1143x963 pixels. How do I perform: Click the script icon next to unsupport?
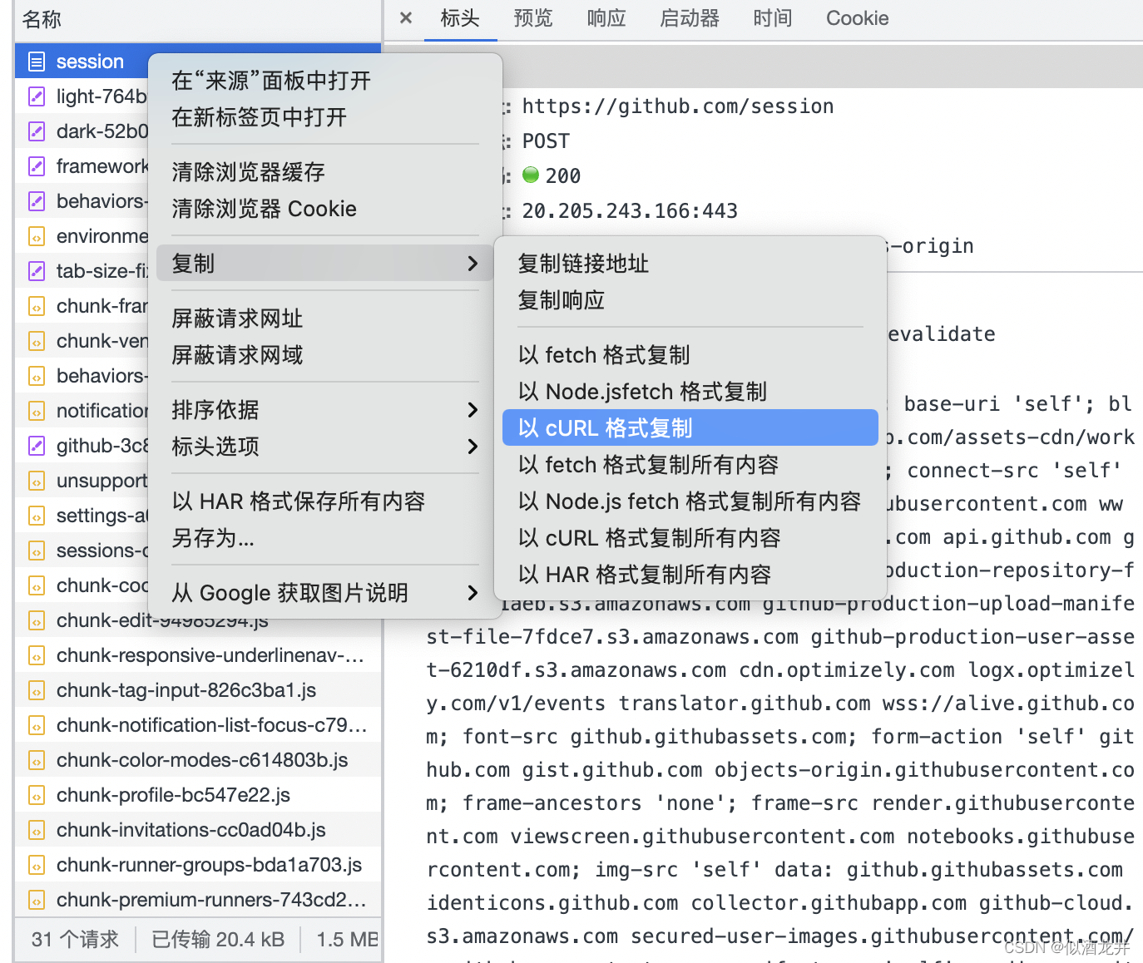click(x=37, y=481)
